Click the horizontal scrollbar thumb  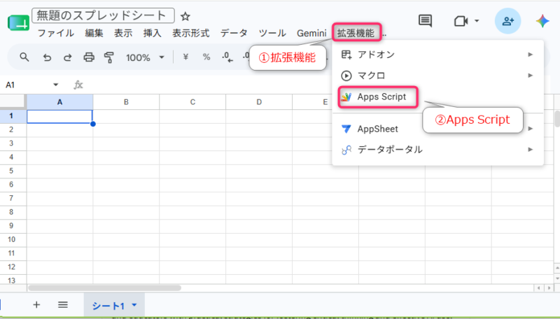[104, 288]
